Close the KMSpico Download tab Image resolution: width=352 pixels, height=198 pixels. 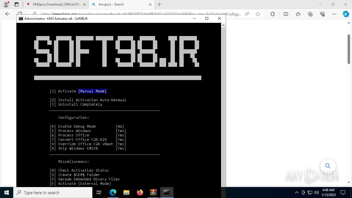84,4
